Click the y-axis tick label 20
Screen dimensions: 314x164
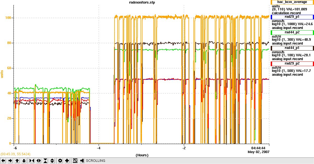click(9, 118)
